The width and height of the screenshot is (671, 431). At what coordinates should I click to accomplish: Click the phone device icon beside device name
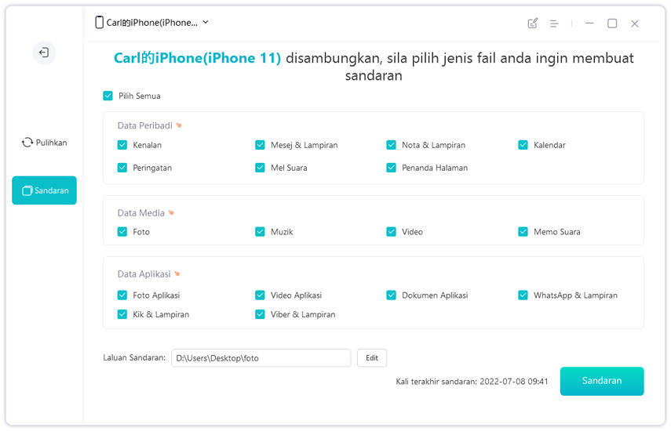pyautogui.click(x=100, y=23)
